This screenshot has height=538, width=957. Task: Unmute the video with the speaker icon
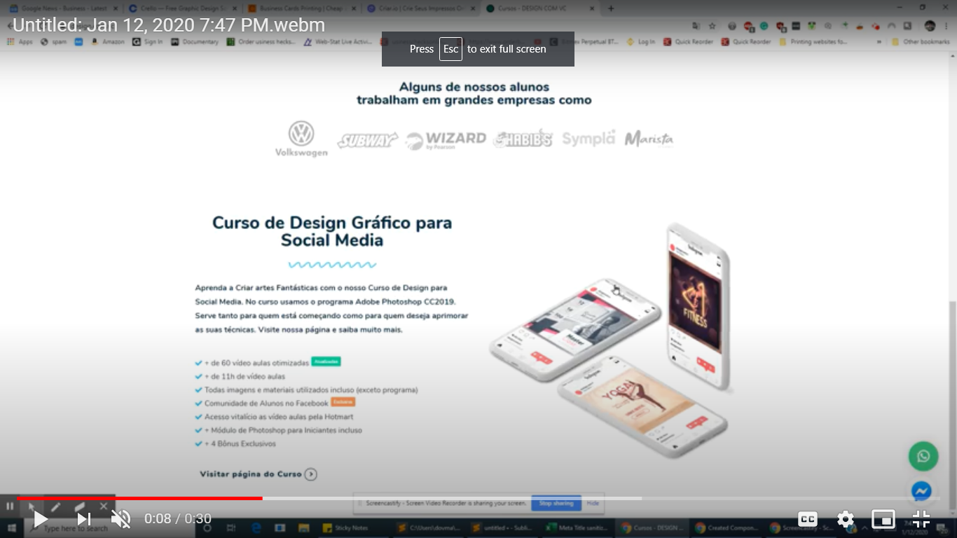tap(121, 519)
